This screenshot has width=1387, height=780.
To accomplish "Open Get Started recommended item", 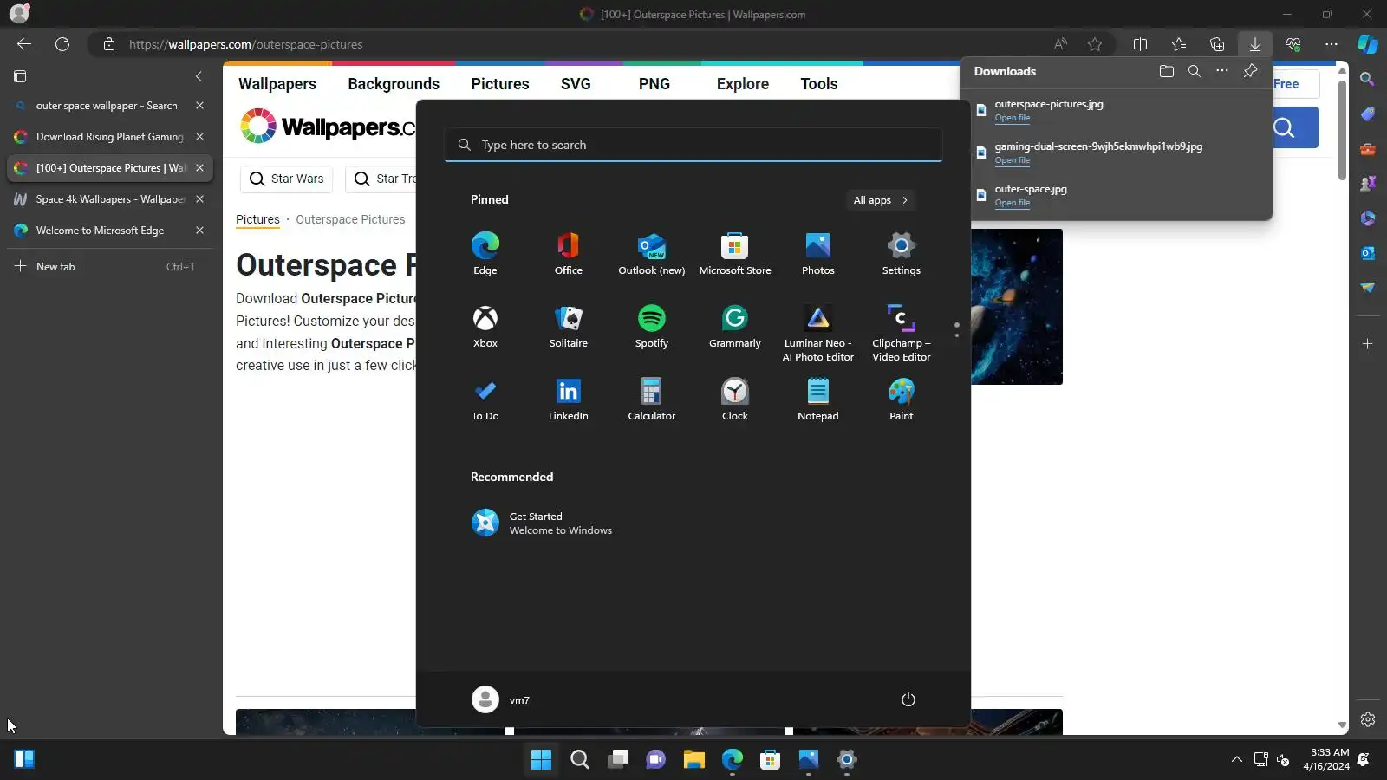I will pyautogui.click(x=543, y=523).
